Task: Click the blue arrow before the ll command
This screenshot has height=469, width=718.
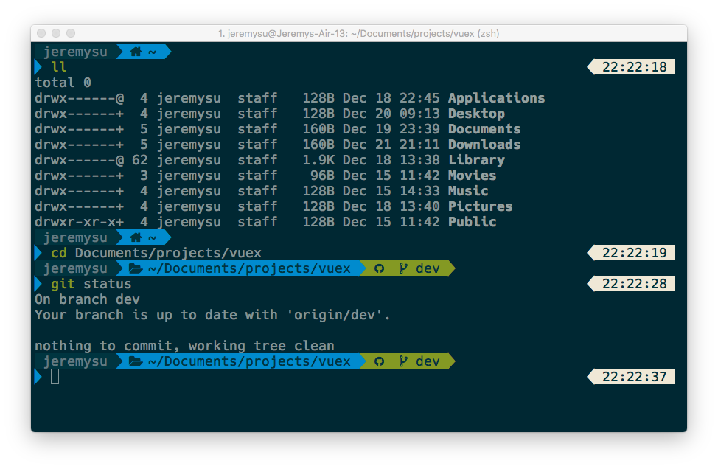Action: coord(38,66)
